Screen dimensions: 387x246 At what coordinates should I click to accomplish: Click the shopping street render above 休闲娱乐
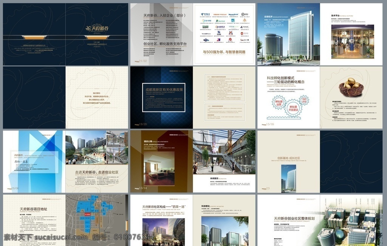[x=224, y=152]
